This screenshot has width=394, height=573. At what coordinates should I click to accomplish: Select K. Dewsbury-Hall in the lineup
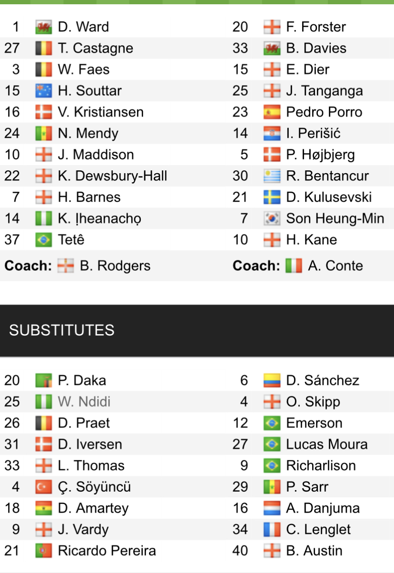click(112, 176)
